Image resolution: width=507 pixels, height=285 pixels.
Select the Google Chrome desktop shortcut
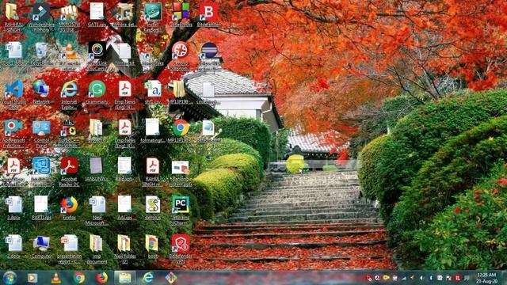(x=181, y=131)
